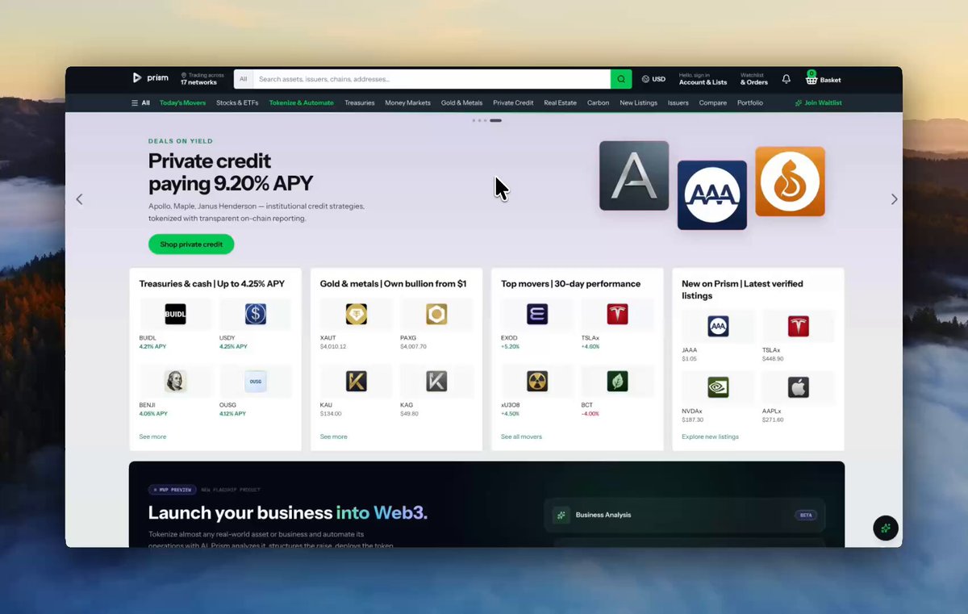Select the PAXG gold icon
Viewport: 968px width, 614px height.
(436, 314)
